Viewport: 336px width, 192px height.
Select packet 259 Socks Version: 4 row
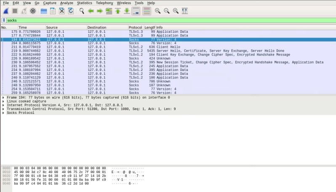pos(168,93)
